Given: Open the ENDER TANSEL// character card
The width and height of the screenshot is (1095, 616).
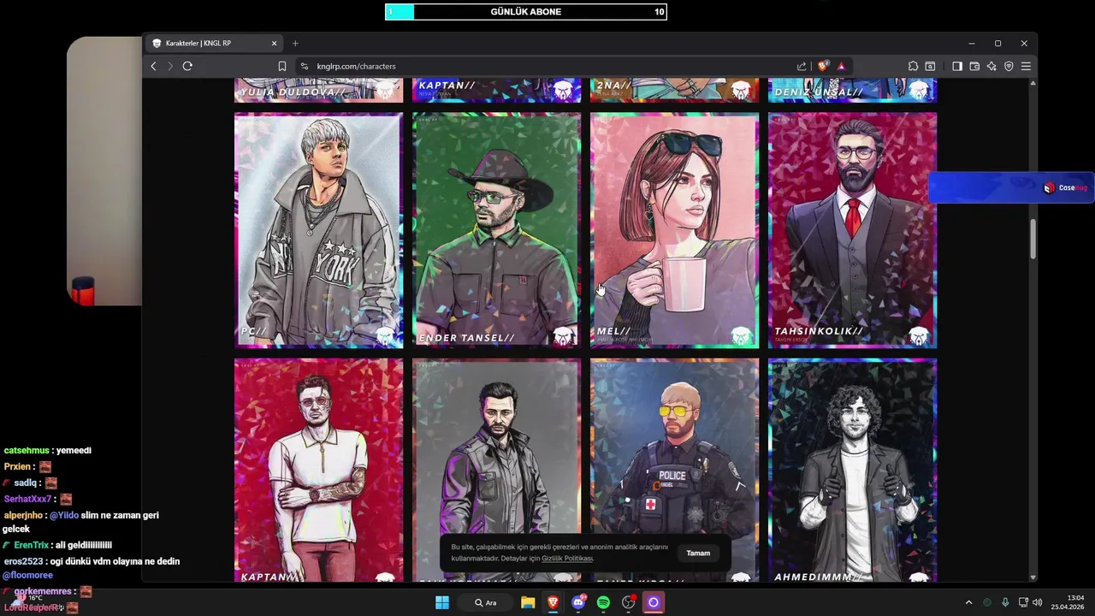Looking at the screenshot, I should point(496,230).
